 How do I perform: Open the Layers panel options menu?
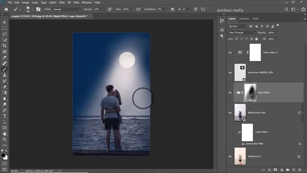[305, 19]
